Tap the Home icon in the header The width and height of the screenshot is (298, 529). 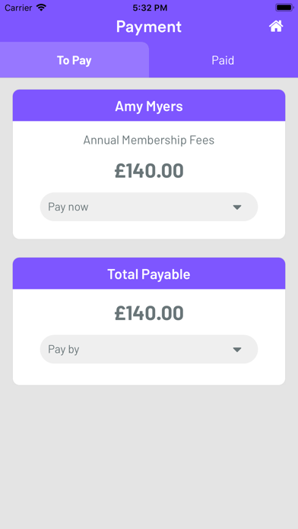(x=276, y=27)
